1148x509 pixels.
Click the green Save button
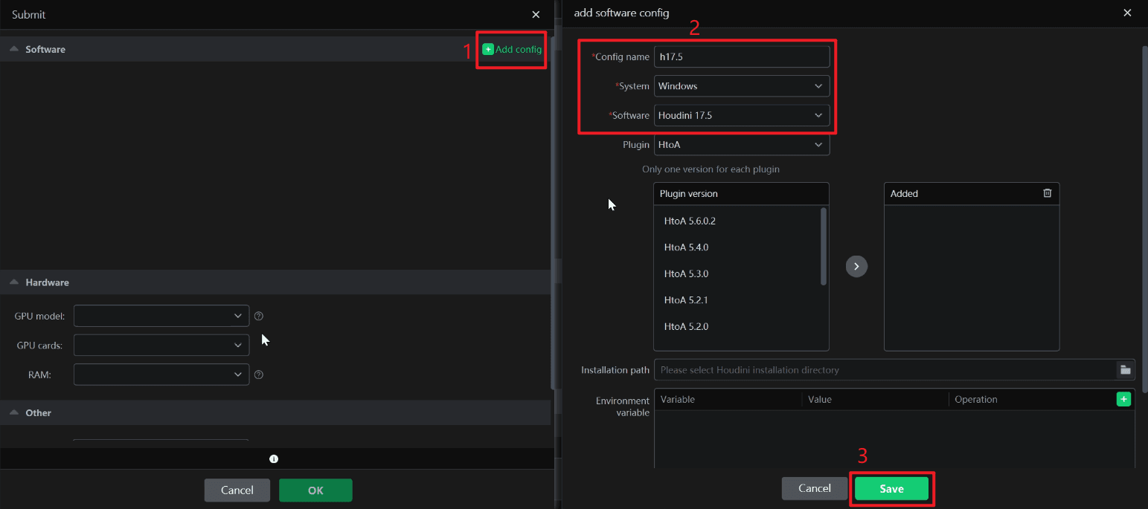(x=891, y=488)
